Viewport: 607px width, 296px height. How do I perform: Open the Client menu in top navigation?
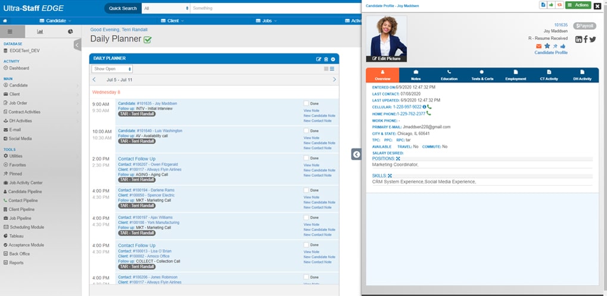pyautogui.click(x=172, y=21)
